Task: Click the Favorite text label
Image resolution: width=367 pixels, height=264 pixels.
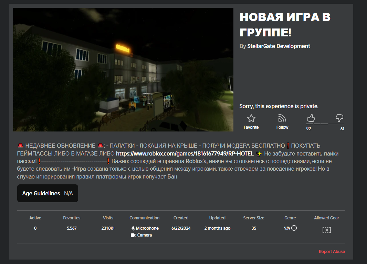Action: [251, 127]
